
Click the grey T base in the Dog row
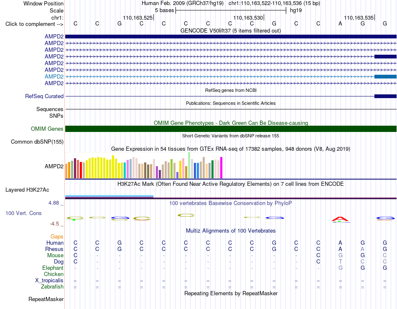[x=340, y=262]
